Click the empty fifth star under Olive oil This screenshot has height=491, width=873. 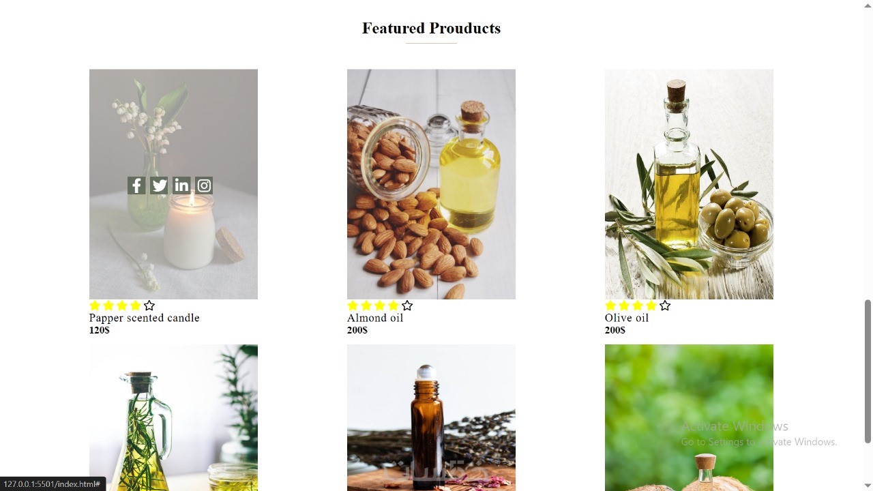point(665,306)
